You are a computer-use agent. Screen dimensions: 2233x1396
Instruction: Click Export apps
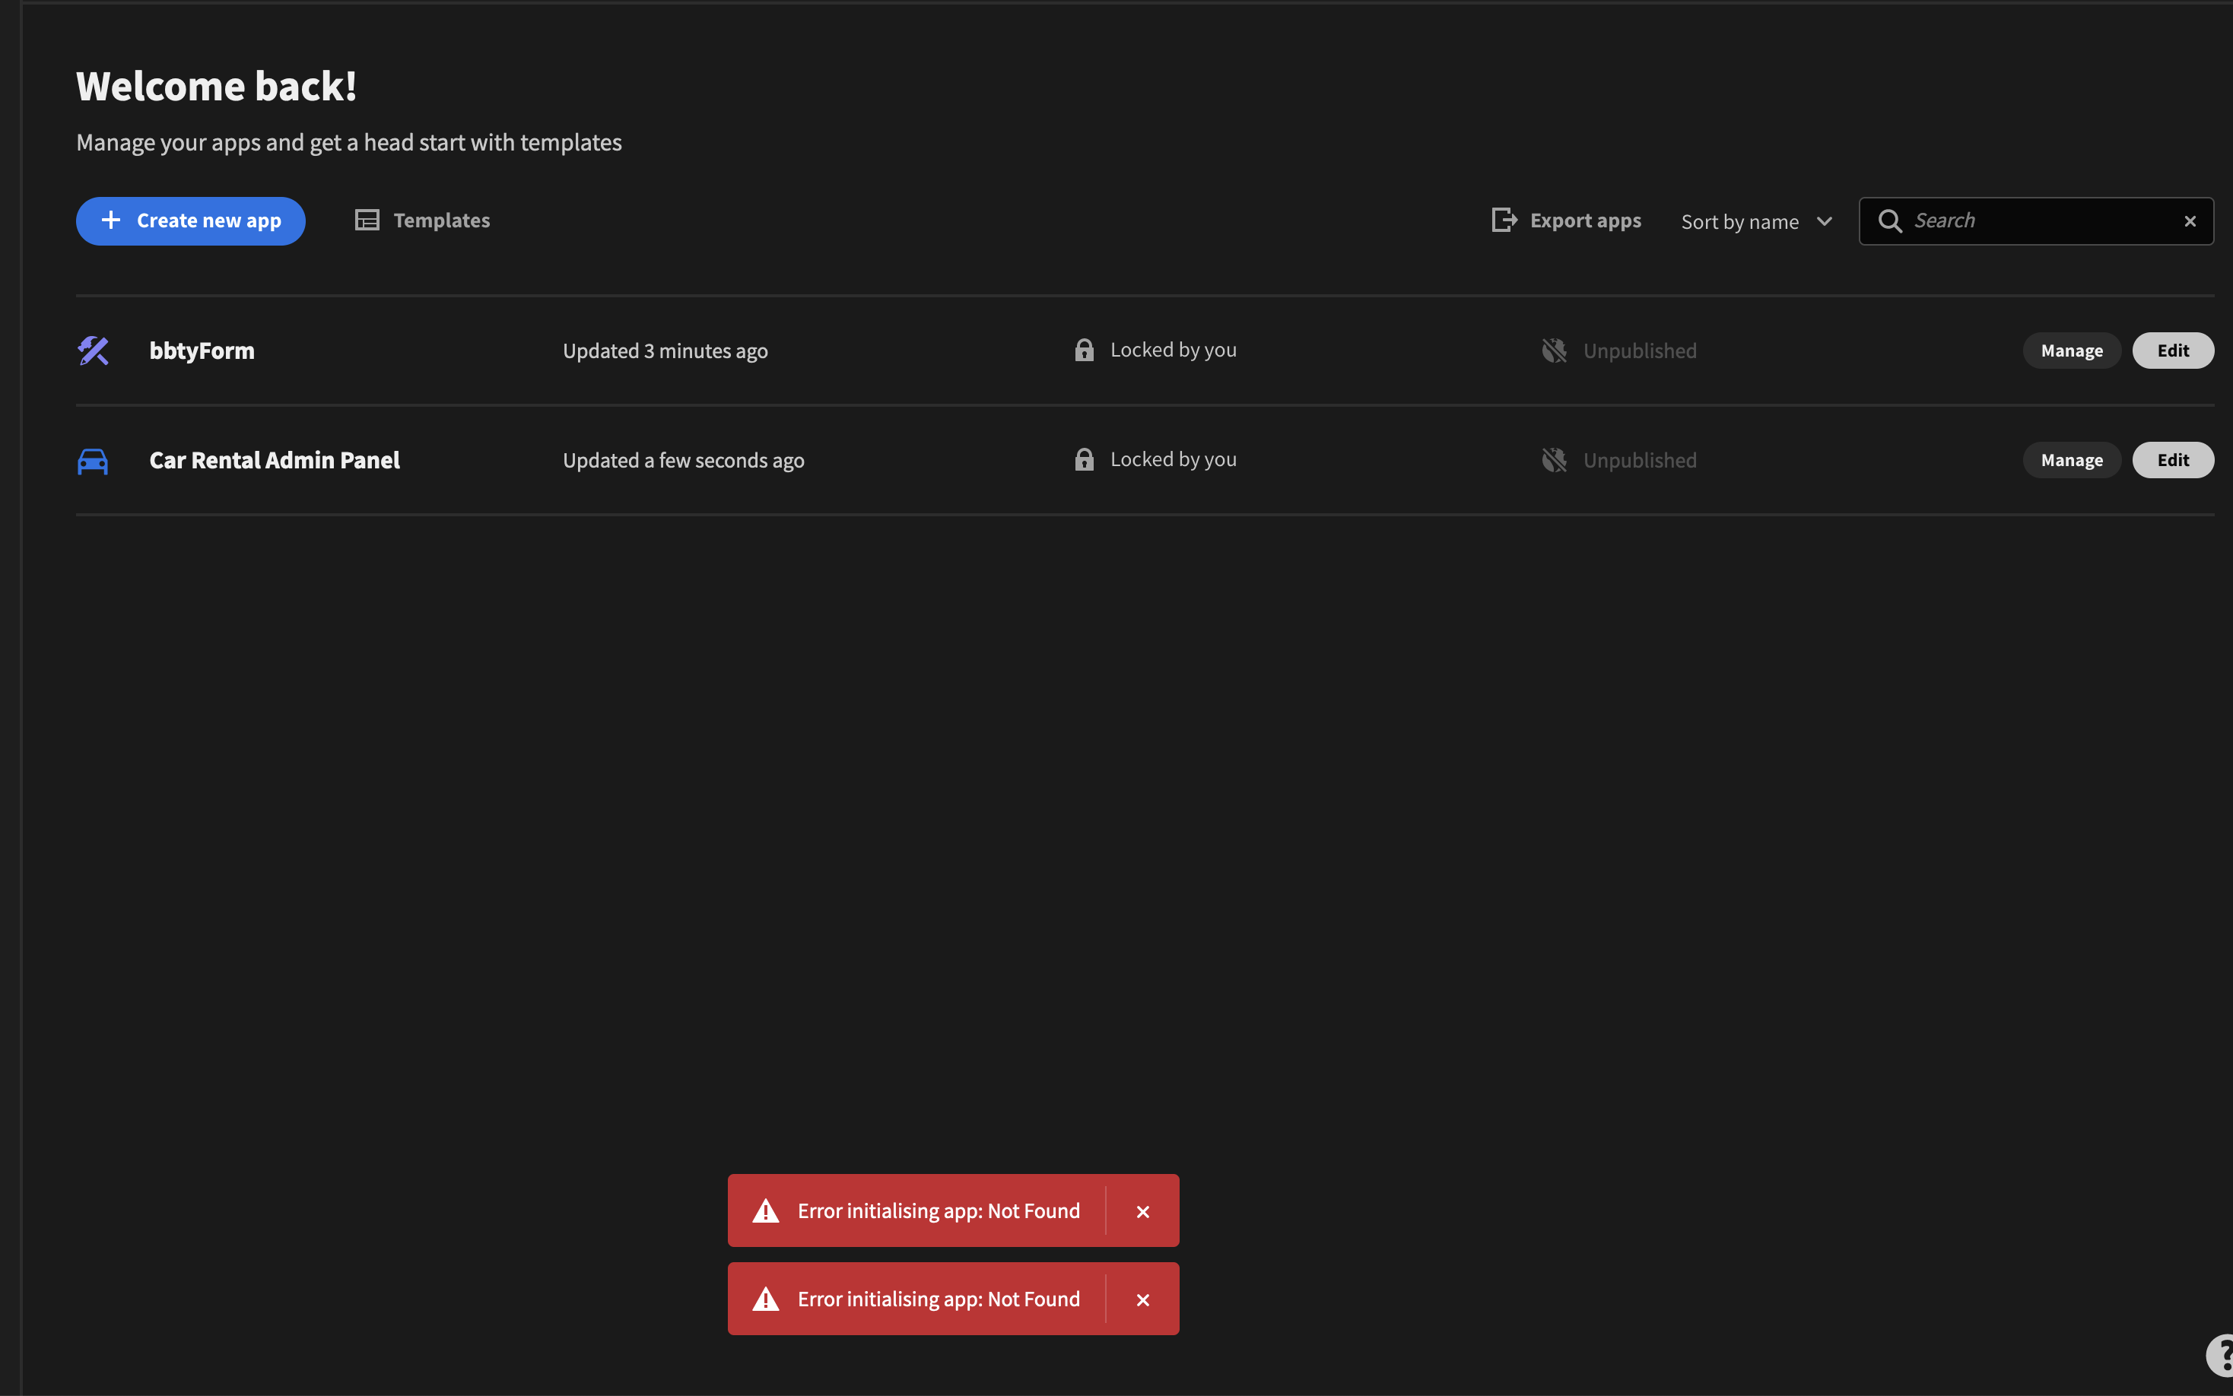(1568, 220)
